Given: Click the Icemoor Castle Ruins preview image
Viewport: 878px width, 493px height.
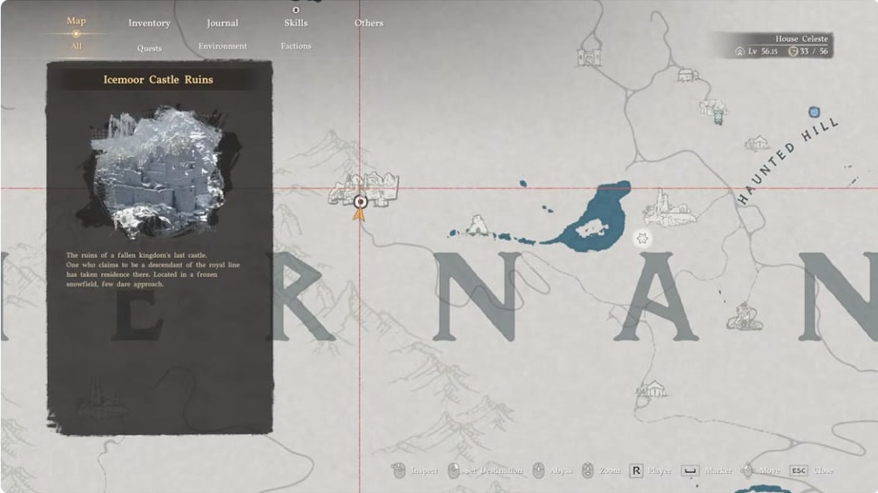Looking at the screenshot, I should coord(159,172).
